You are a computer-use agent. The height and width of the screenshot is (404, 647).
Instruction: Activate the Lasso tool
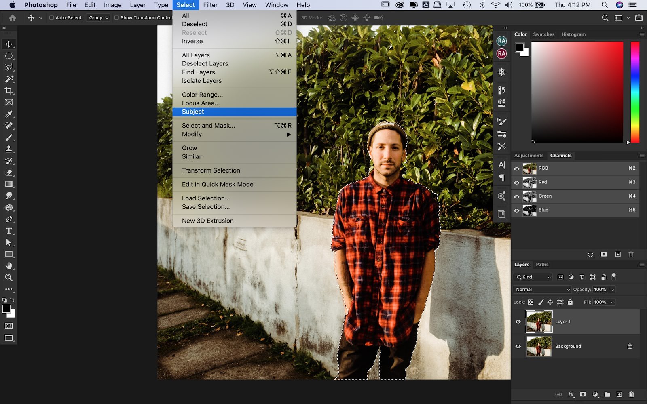[9, 67]
